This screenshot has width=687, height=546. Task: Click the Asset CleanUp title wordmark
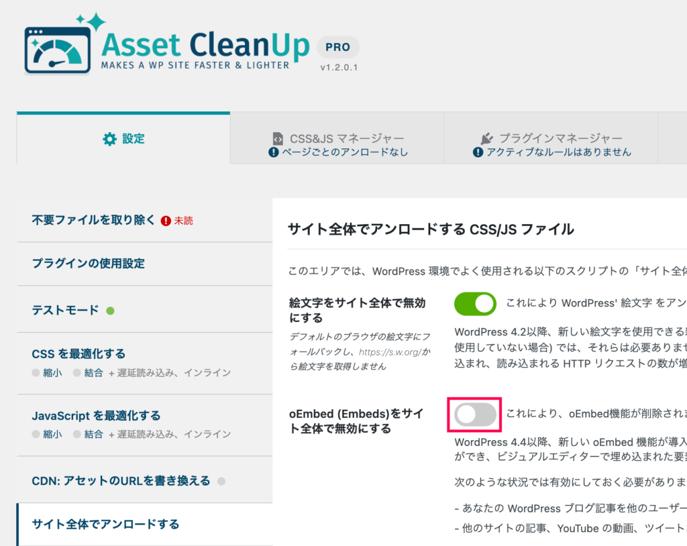(205, 45)
